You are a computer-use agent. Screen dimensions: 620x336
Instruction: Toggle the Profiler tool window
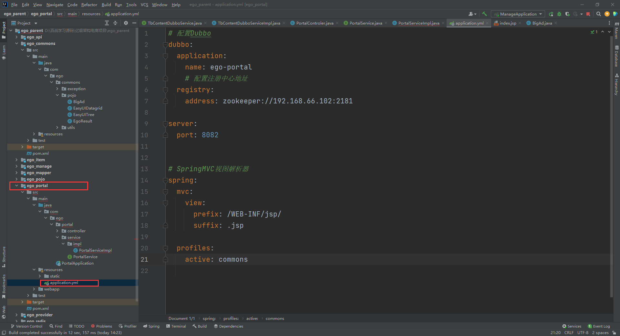coord(128,326)
